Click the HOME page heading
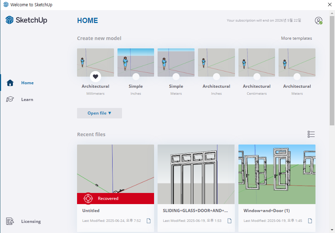 pos(87,21)
